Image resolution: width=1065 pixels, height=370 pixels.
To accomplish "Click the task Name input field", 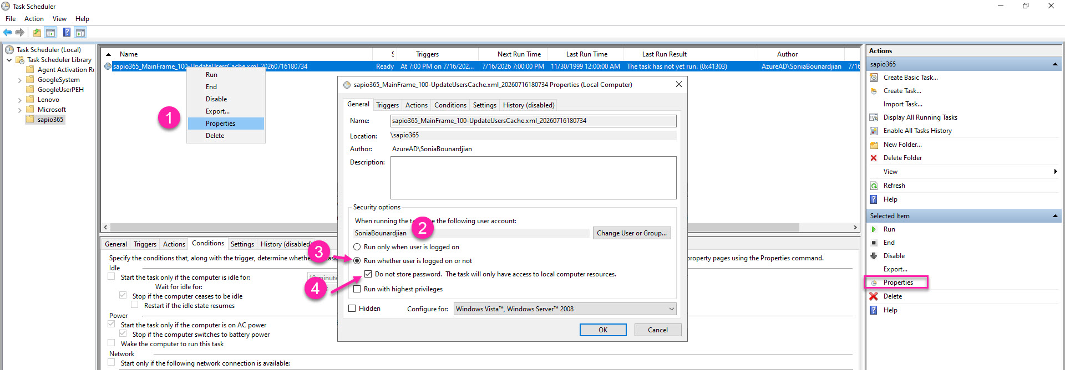I will click(533, 121).
